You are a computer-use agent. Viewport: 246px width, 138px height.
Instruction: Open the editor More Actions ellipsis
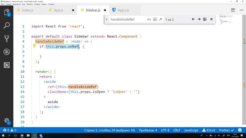coord(241,10)
